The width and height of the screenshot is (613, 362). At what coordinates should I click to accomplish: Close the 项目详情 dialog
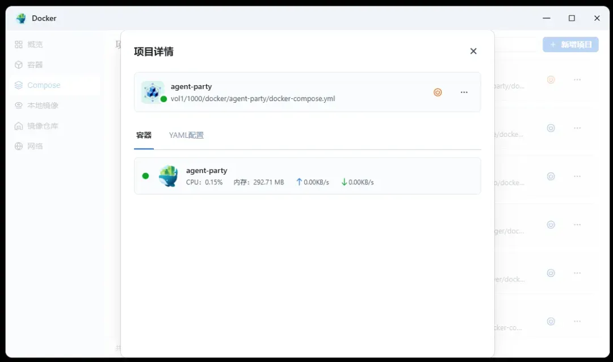tap(473, 51)
